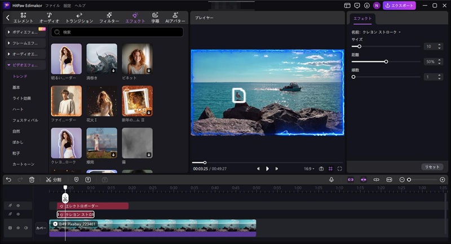This screenshot has height=244, width=451.
Task: Zoom out timeline with minus icon
Action: [402, 180]
